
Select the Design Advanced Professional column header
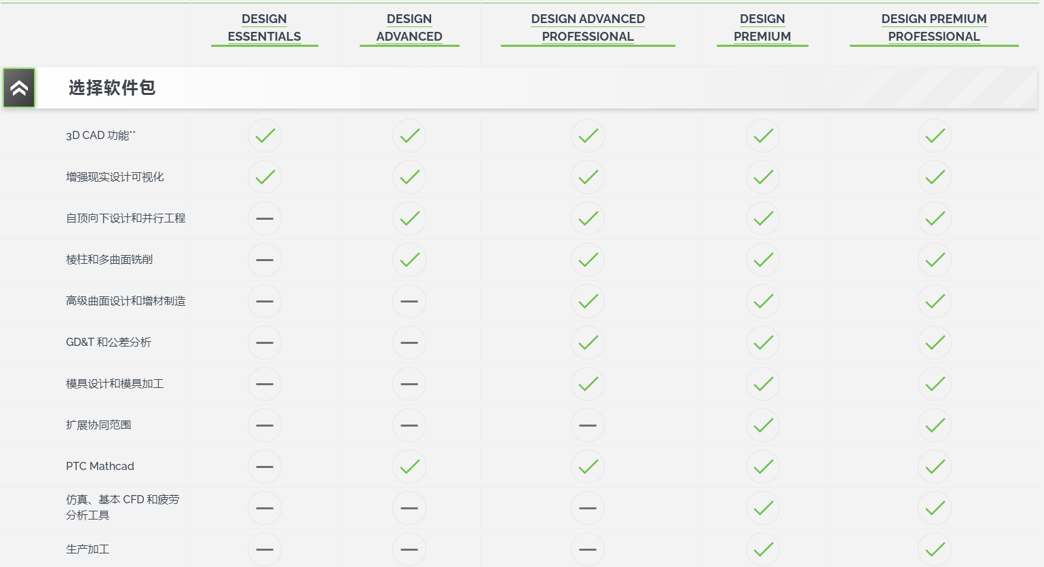click(588, 28)
